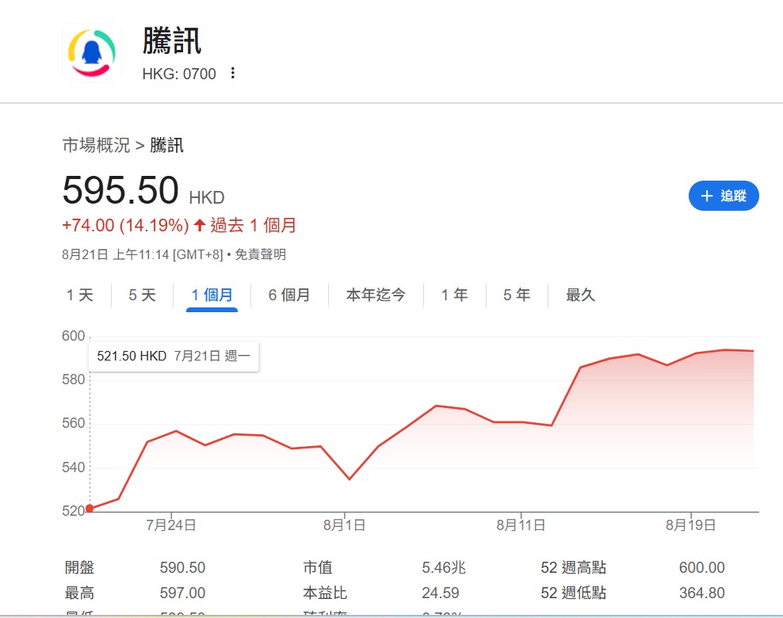Click the 52 週高點 value 600.00

701,567
